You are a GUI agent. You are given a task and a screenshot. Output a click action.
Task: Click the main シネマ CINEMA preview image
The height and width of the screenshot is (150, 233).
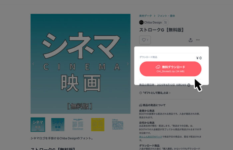81,64
